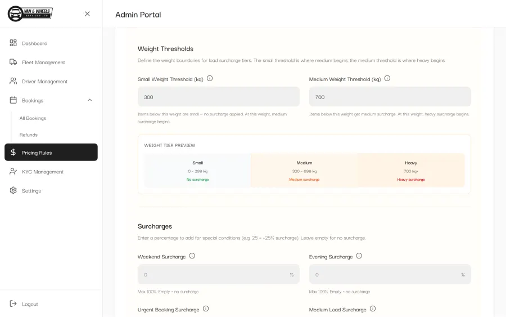Viewport: 506px width, 317px height.
Task: Click the Weight Thresholds section heading
Action: (x=165, y=49)
